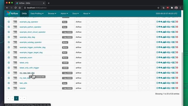Edit the latest_only DAG record
Screen dimensions: 188x106
[x=9, y=62]
